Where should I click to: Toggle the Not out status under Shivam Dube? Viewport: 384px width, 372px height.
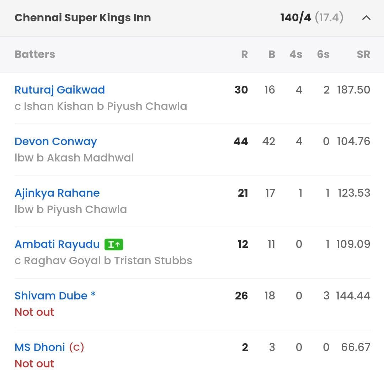coord(34,312)
